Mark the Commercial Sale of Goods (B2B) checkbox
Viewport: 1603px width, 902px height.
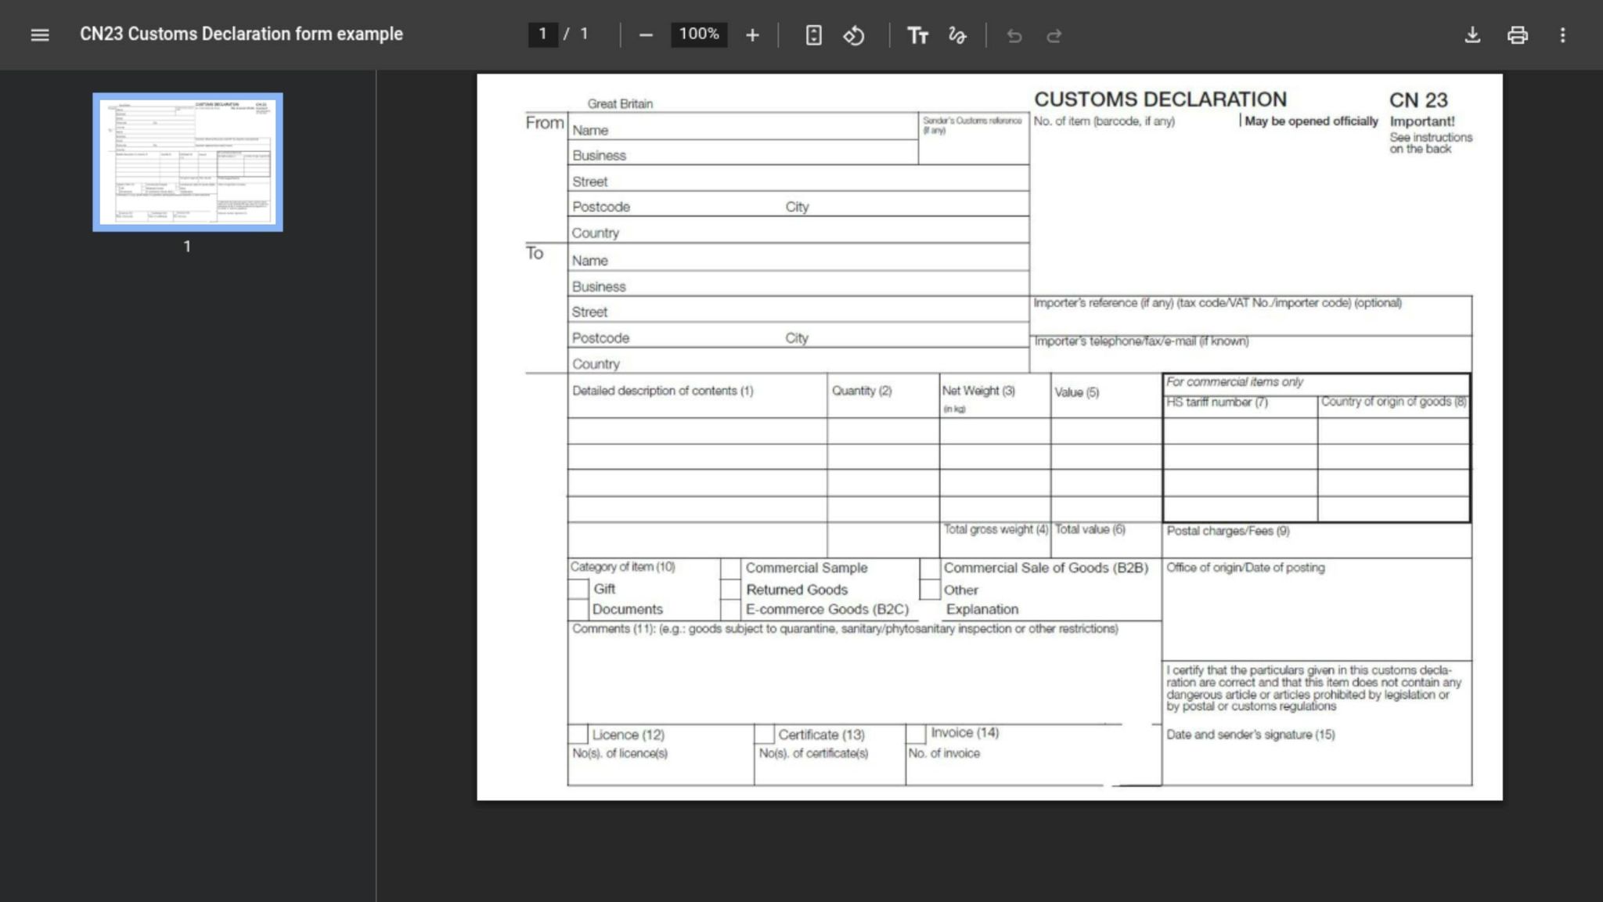tap(930, 568)
